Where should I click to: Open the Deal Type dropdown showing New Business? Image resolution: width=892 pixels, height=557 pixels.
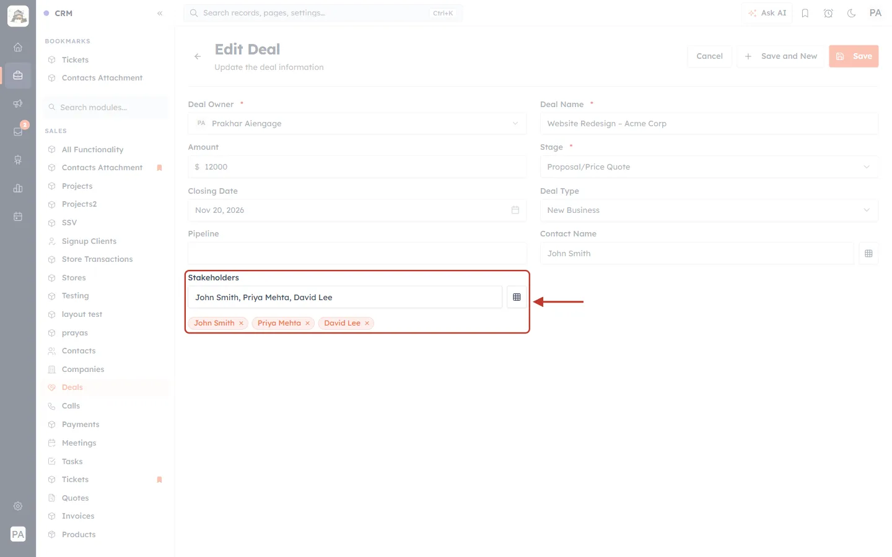click(x=709, y=210)
